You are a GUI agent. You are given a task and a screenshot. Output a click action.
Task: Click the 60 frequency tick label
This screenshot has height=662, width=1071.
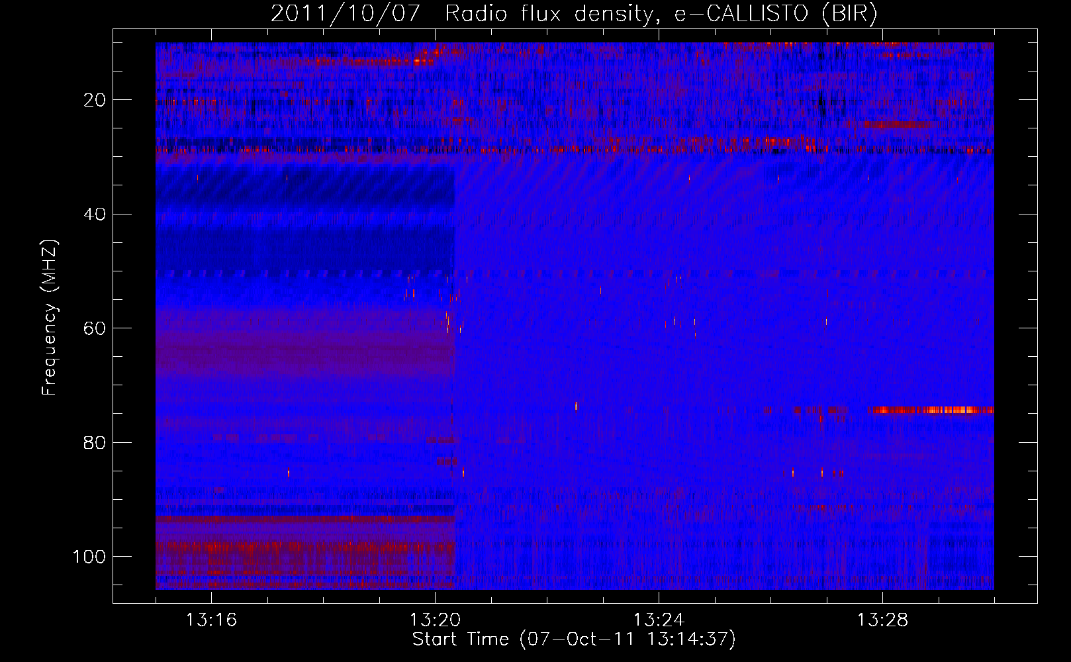(x=95, y=328)
